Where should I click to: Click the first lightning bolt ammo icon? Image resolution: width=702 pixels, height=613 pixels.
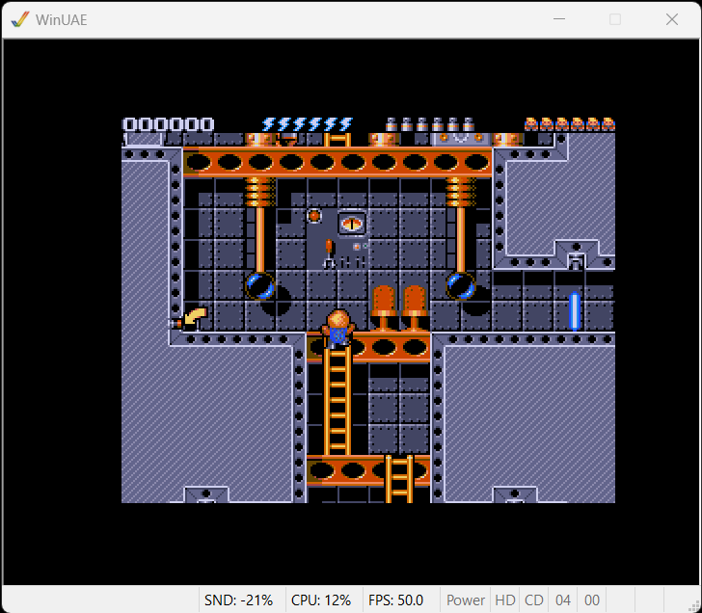(269, 124)
